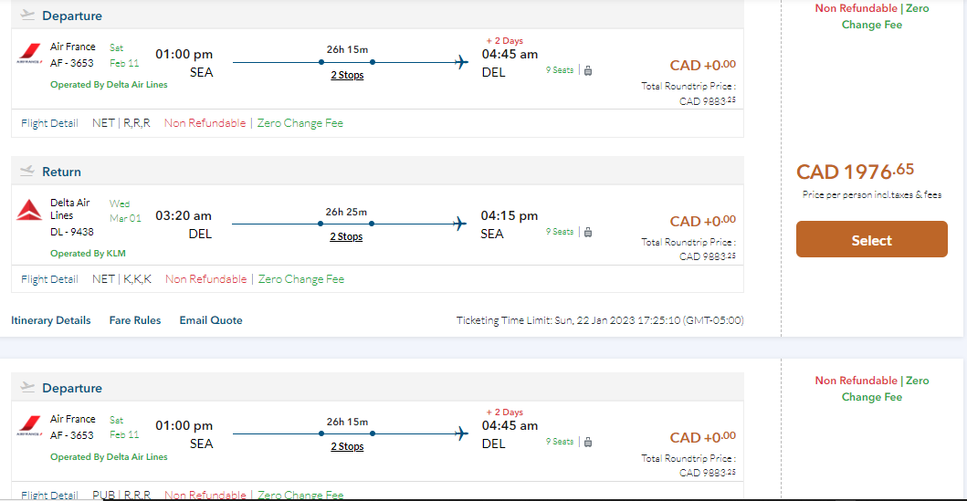The width and height of the screenshot is (967, 501).
Task: Show the 2 Stops details for the 26h 25m return flight
Action: (x=347, y=237)
